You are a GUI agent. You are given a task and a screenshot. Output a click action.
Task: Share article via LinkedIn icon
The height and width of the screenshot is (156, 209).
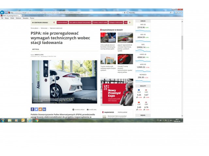[44, 109]
